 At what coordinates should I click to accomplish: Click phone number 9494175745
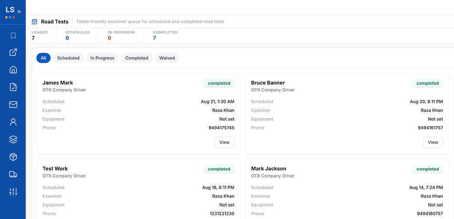point(221,128)
